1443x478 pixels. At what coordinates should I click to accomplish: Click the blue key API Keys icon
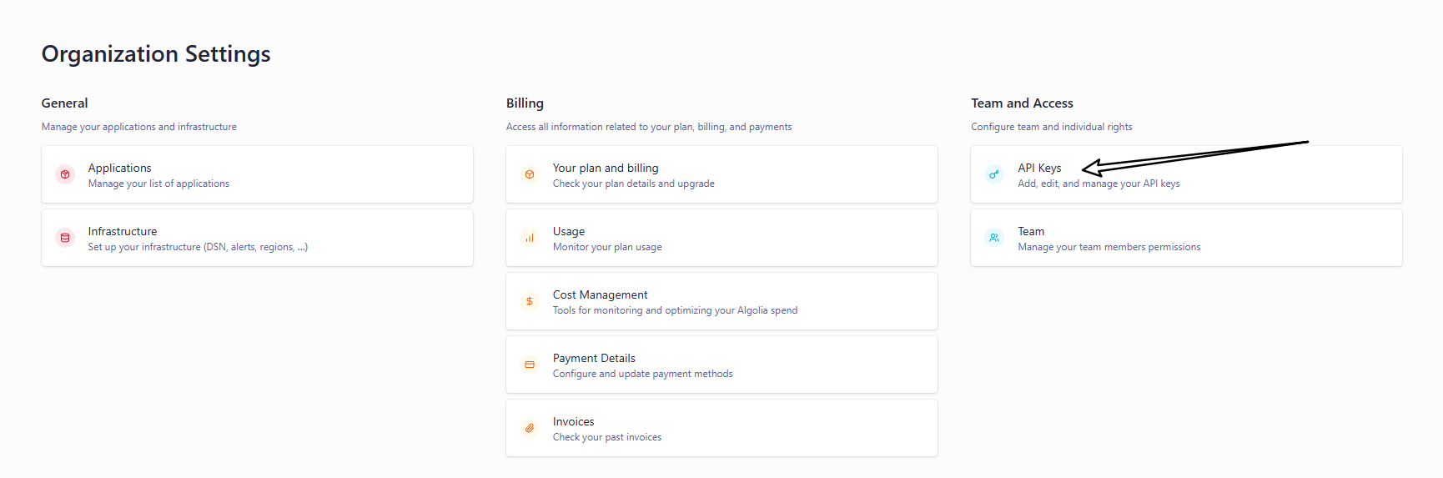coord(994,174)
